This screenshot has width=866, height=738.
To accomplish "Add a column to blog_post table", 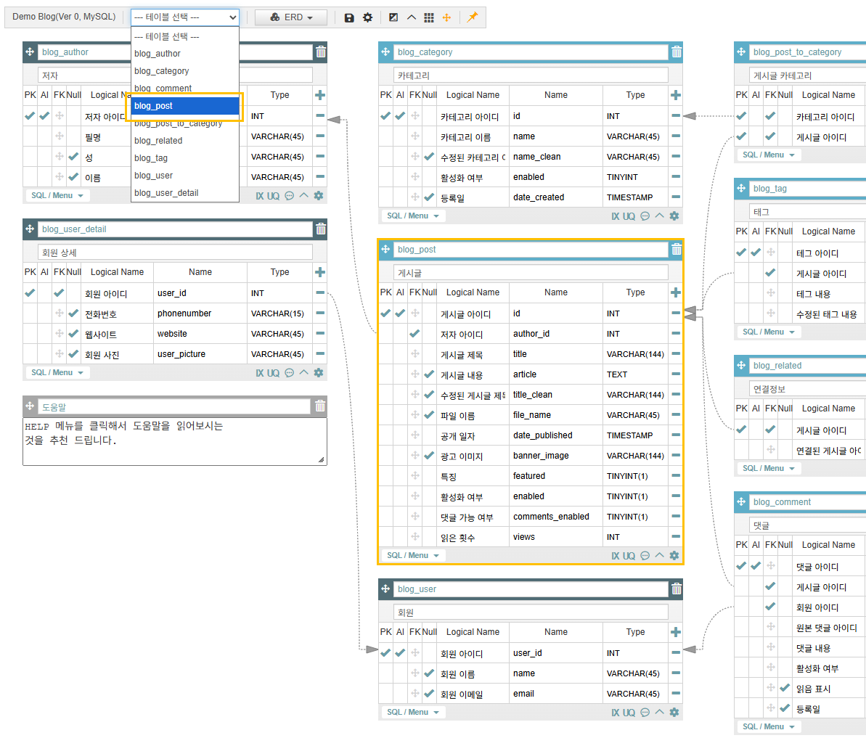I will click(x=675, y=292).
